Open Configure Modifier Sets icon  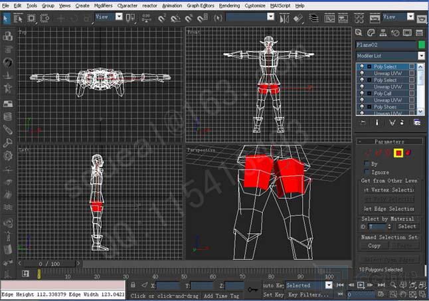[417, 122]
